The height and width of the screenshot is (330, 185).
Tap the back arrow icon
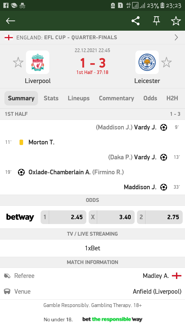click(11, 21)
